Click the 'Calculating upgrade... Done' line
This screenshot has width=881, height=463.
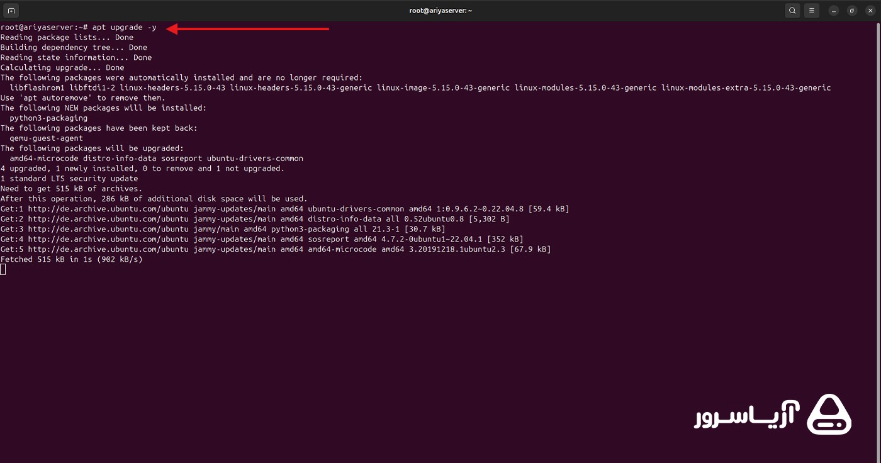pos(62,67)
